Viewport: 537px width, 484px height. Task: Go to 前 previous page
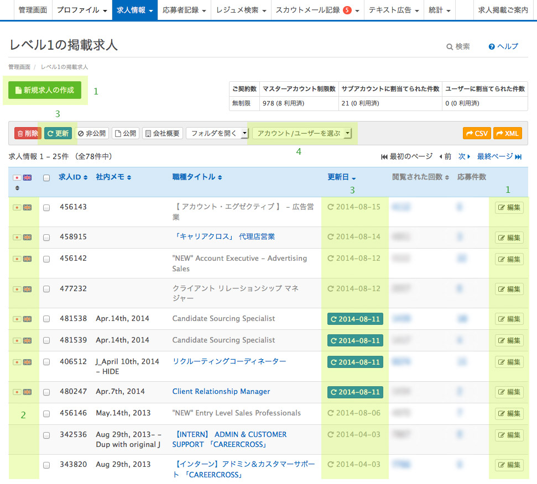coord(445,156)
